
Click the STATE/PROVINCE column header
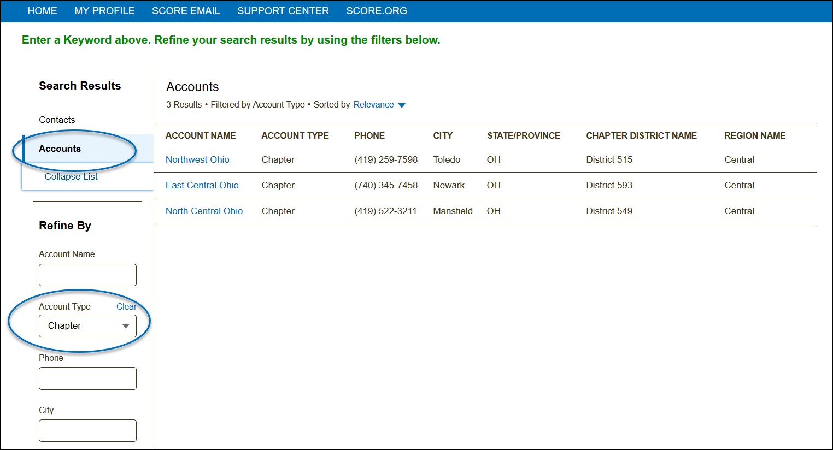(524, 135)
